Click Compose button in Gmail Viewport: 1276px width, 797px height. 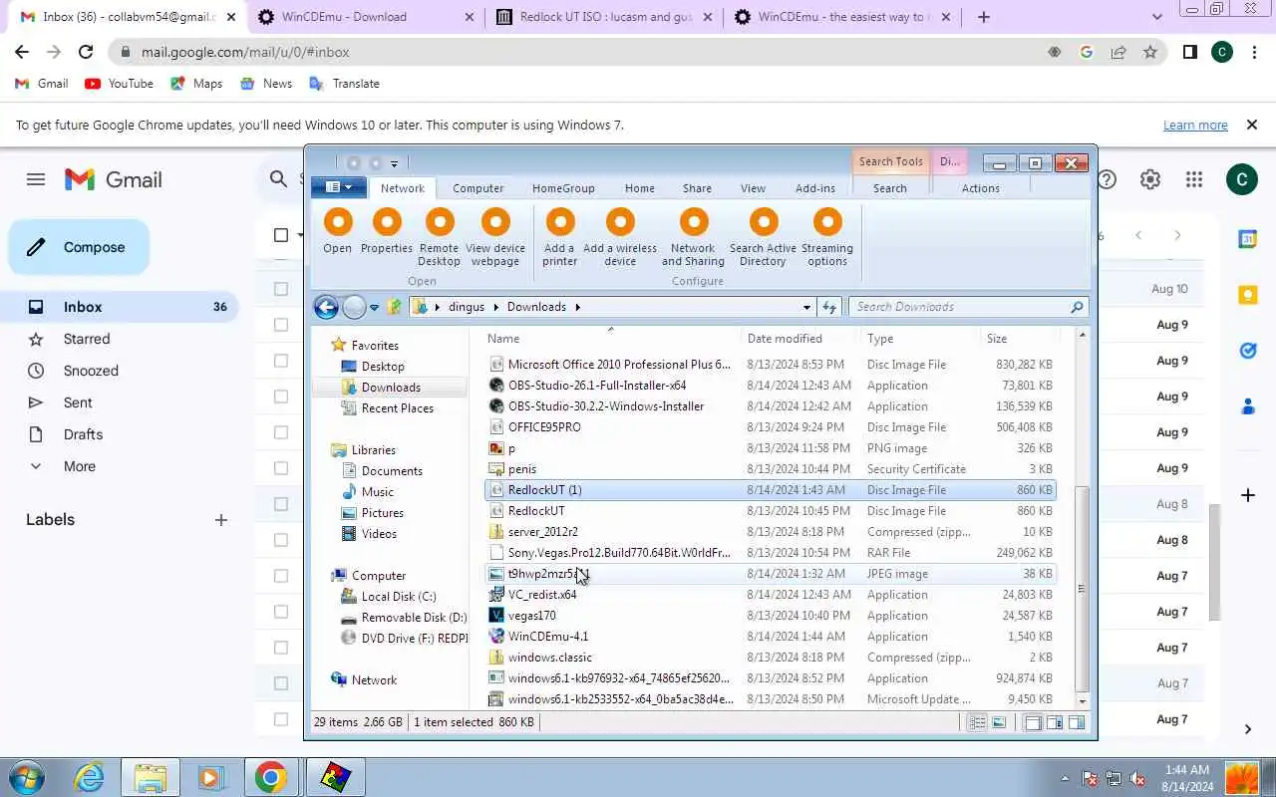[x=79, y=247]
